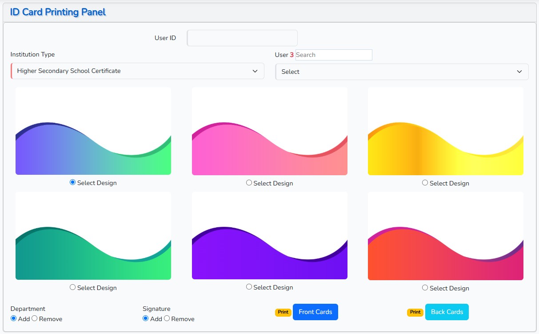539x334 pixels.
Task: Open the Institution Type dropdown
Action: tap(138, 71)
